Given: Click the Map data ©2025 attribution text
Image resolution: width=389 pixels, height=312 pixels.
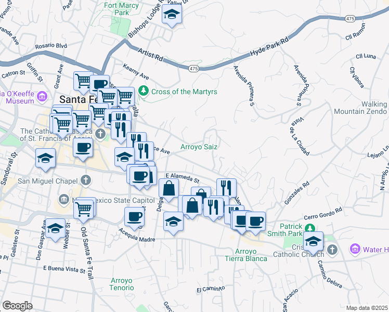Looking at the screenshot, I should coord(367,307).
